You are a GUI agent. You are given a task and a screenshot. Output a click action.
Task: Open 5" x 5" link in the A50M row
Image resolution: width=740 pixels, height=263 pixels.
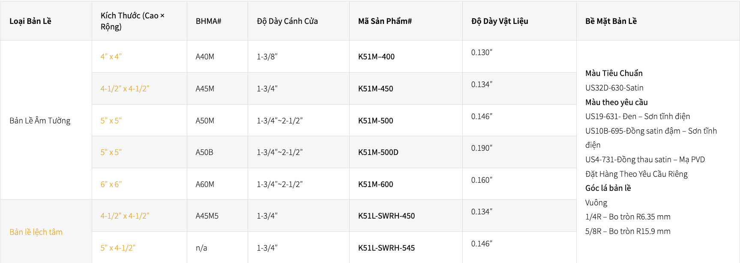pos(111,121)
